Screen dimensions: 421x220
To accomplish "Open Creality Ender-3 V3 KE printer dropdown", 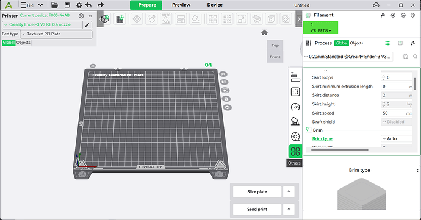I will [43, 25].
